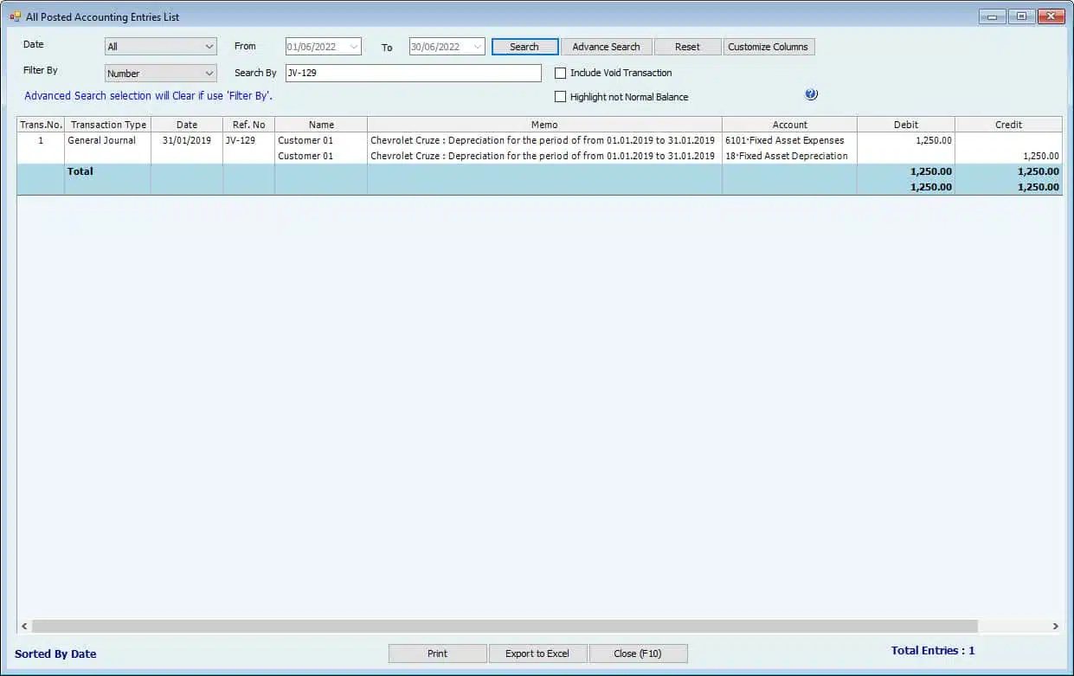Click the 1,250.00 credit amount in second row
1074x676 pixels.
(1039, 156)
